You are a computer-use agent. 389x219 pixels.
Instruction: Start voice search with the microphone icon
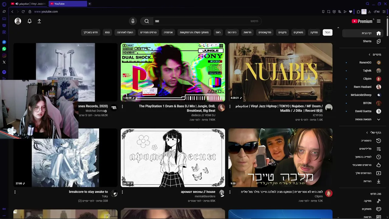133,21
